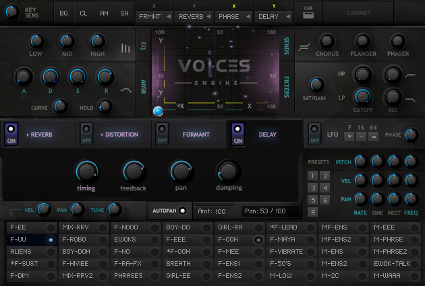This screenshot has height=286, width=425.
Task: Select the AN mode button
Action: pyautogui.click(x=104, y=13)
